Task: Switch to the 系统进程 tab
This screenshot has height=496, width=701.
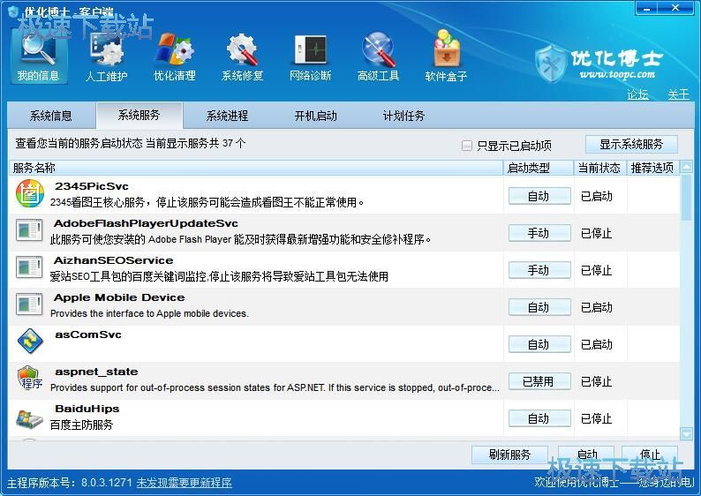Action: [227, 116]
